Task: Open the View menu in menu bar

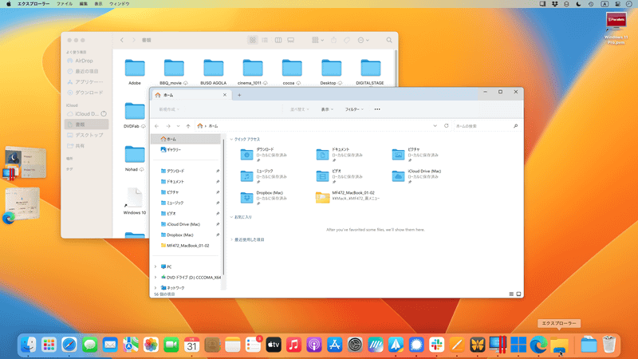Action: [x=98, y=4]
